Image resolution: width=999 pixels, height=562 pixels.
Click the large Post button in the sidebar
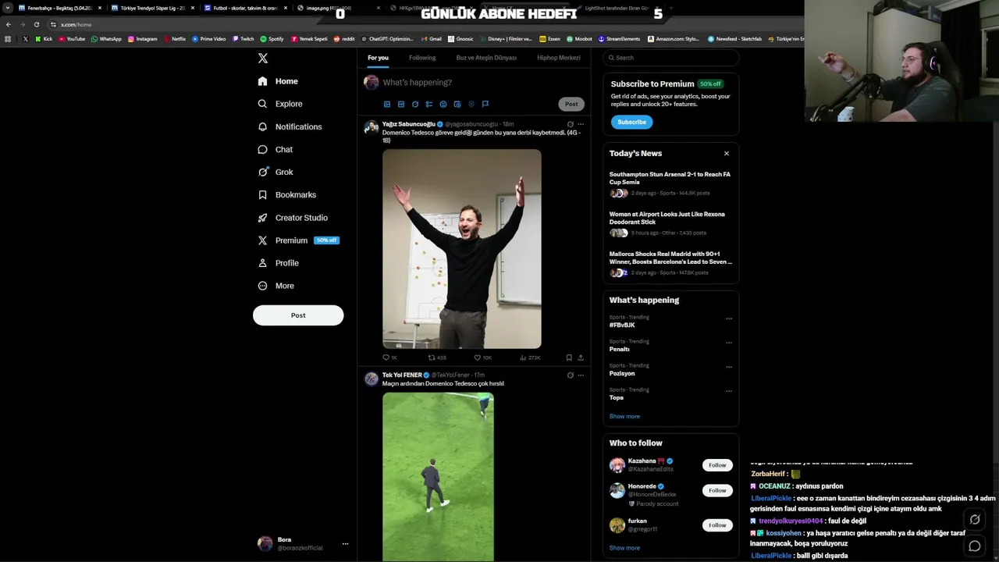click(298, 315)
